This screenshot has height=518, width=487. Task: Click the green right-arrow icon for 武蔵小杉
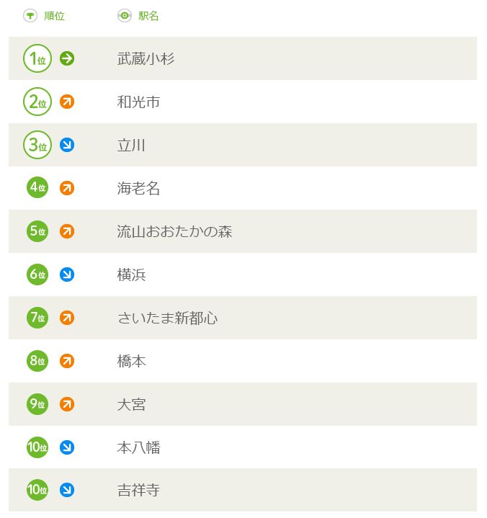(x=67, y=58)
